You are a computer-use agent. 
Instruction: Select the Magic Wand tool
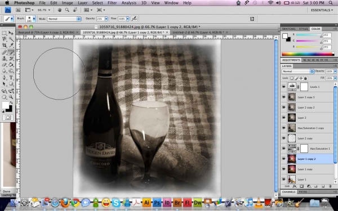[x=11, y=39]
